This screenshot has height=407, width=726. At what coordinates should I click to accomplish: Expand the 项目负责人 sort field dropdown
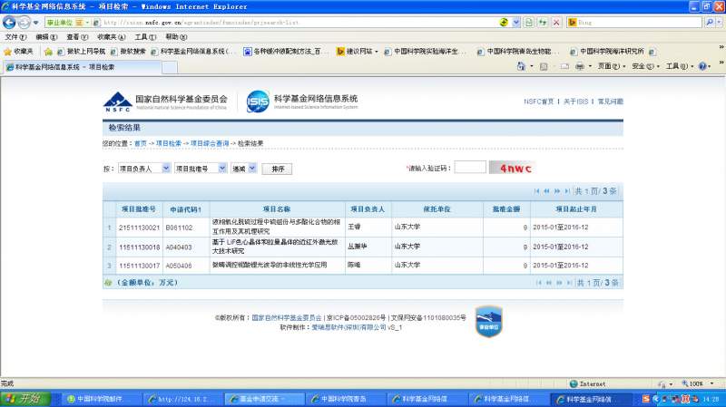(x=166, y=169)
